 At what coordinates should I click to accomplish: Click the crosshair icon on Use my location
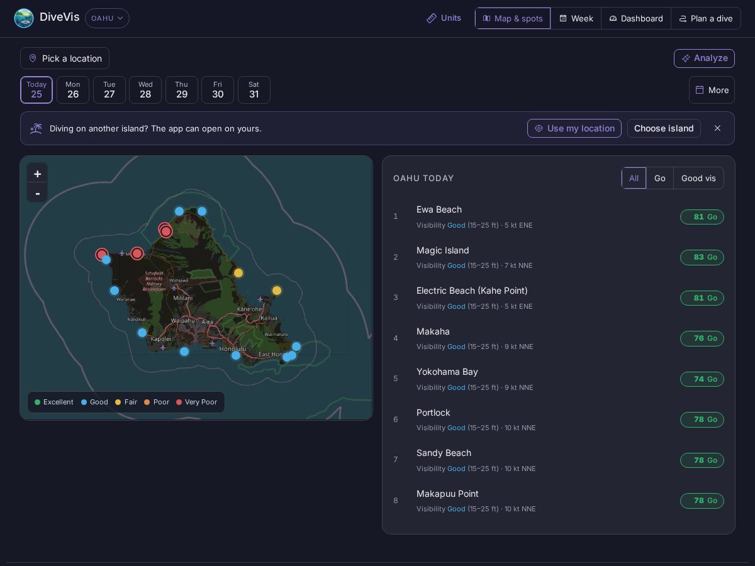539,128
